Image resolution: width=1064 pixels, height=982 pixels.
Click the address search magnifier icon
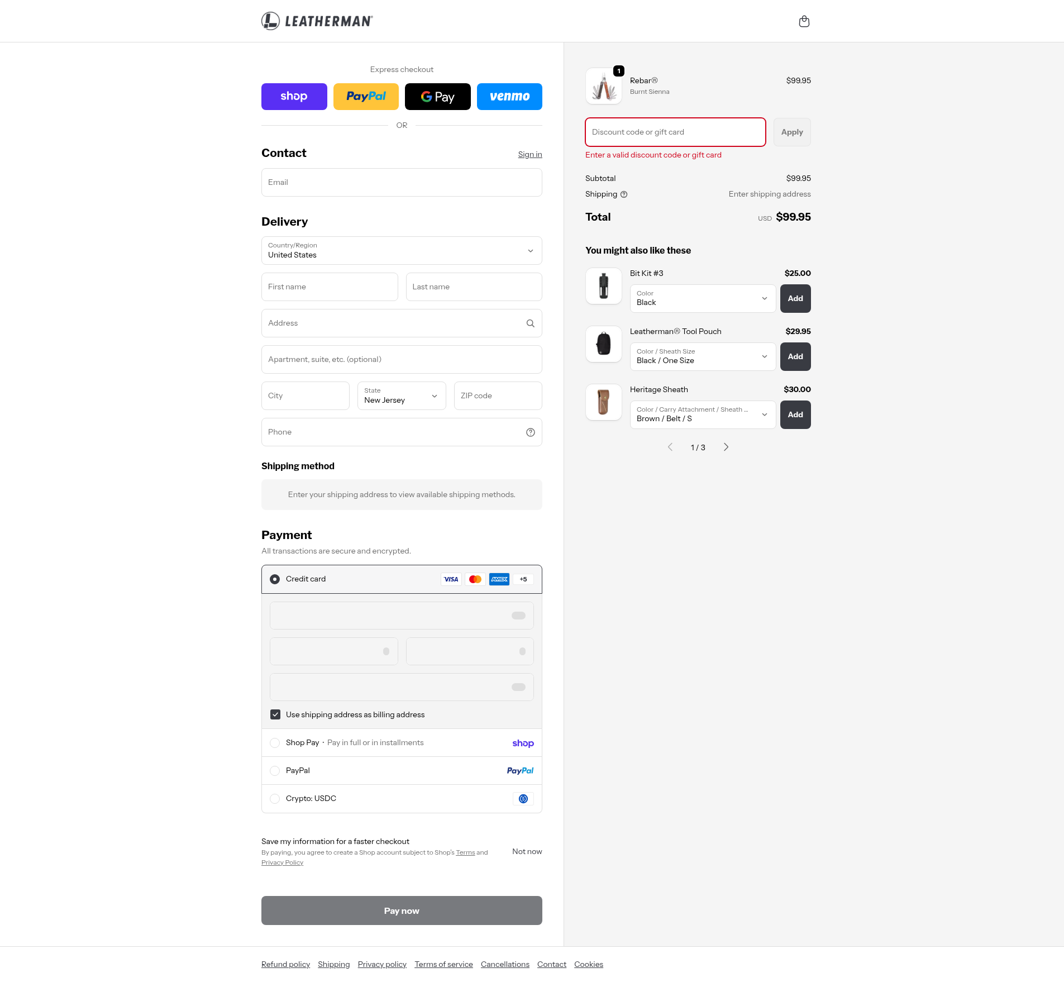click(x=530, y=323)
